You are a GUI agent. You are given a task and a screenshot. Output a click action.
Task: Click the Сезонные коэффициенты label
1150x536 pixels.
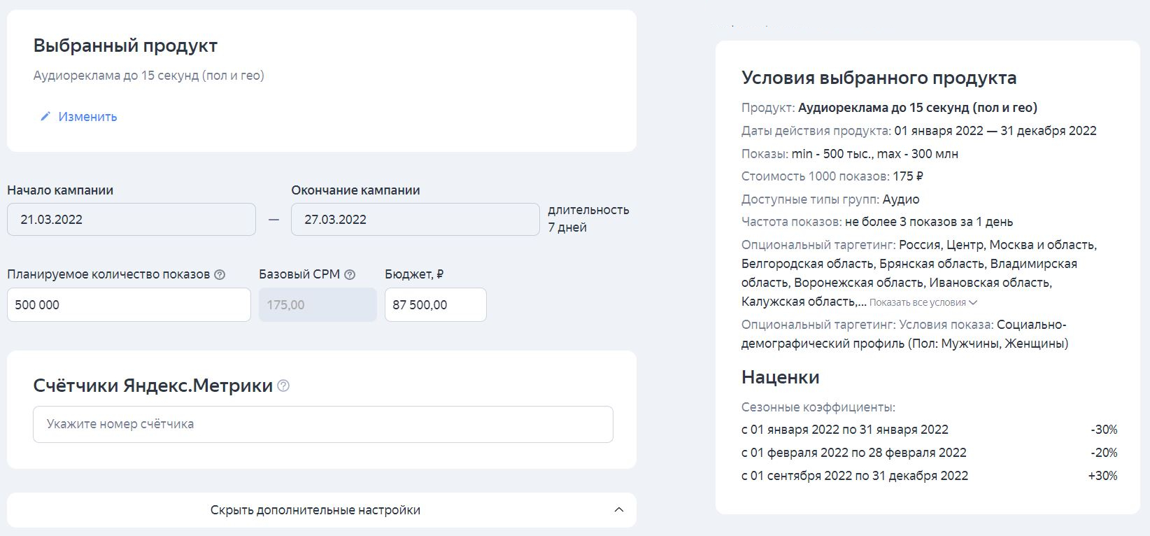[818, 407]
